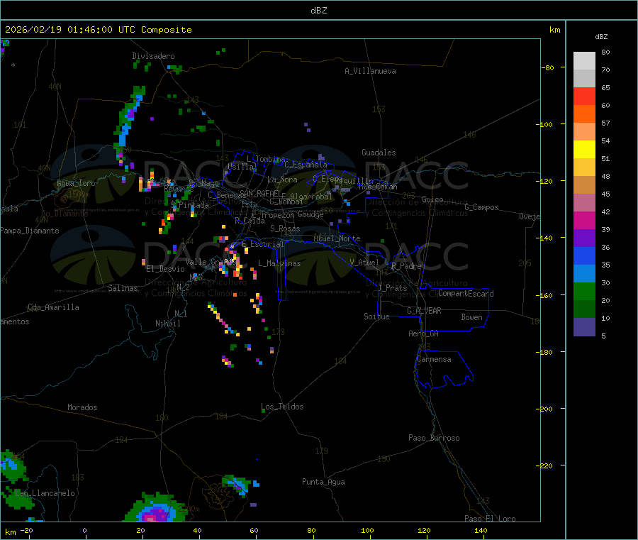Select the slate 10 dBZ legend swatch
Image resolution: width=638 pixels, height=540 pixels.
coord(584,327)
